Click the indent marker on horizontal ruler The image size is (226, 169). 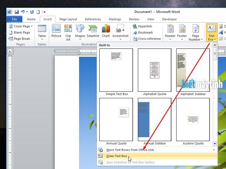coord(79,51)
